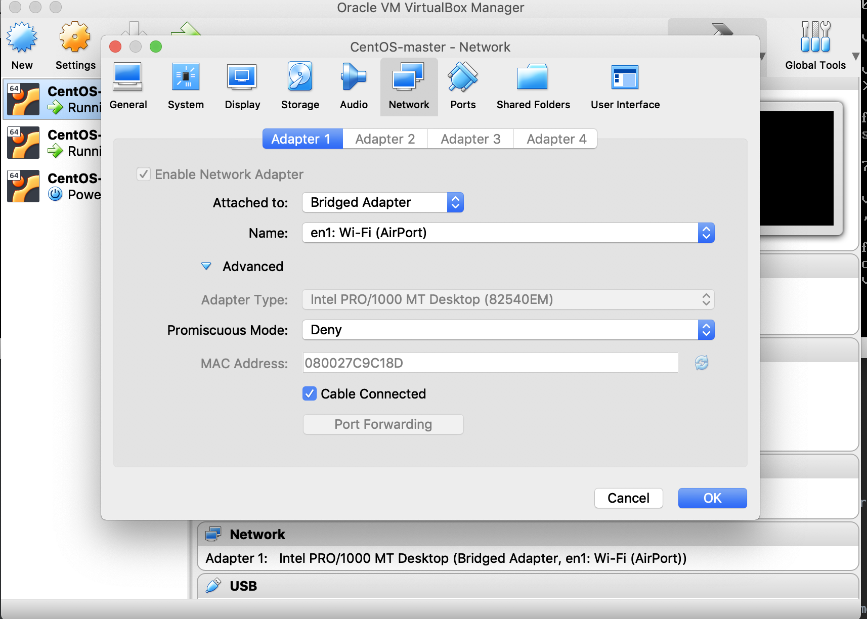Click the Network section icon in details pane
The image size is (867, 619).
[x=213, y=534]
